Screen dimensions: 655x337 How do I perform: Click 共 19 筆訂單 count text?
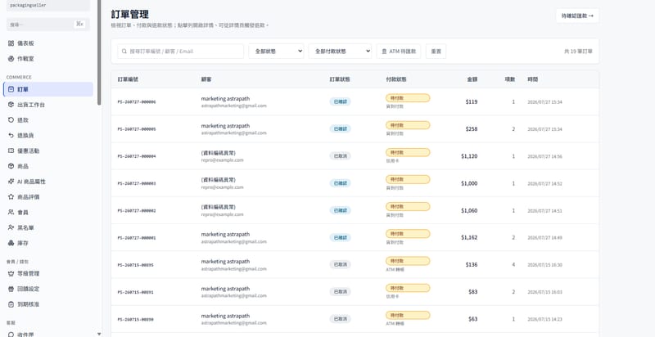pos(578,52)
